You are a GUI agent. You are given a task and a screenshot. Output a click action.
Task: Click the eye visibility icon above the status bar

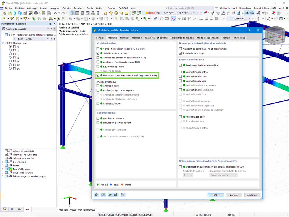tap(12, 209)
